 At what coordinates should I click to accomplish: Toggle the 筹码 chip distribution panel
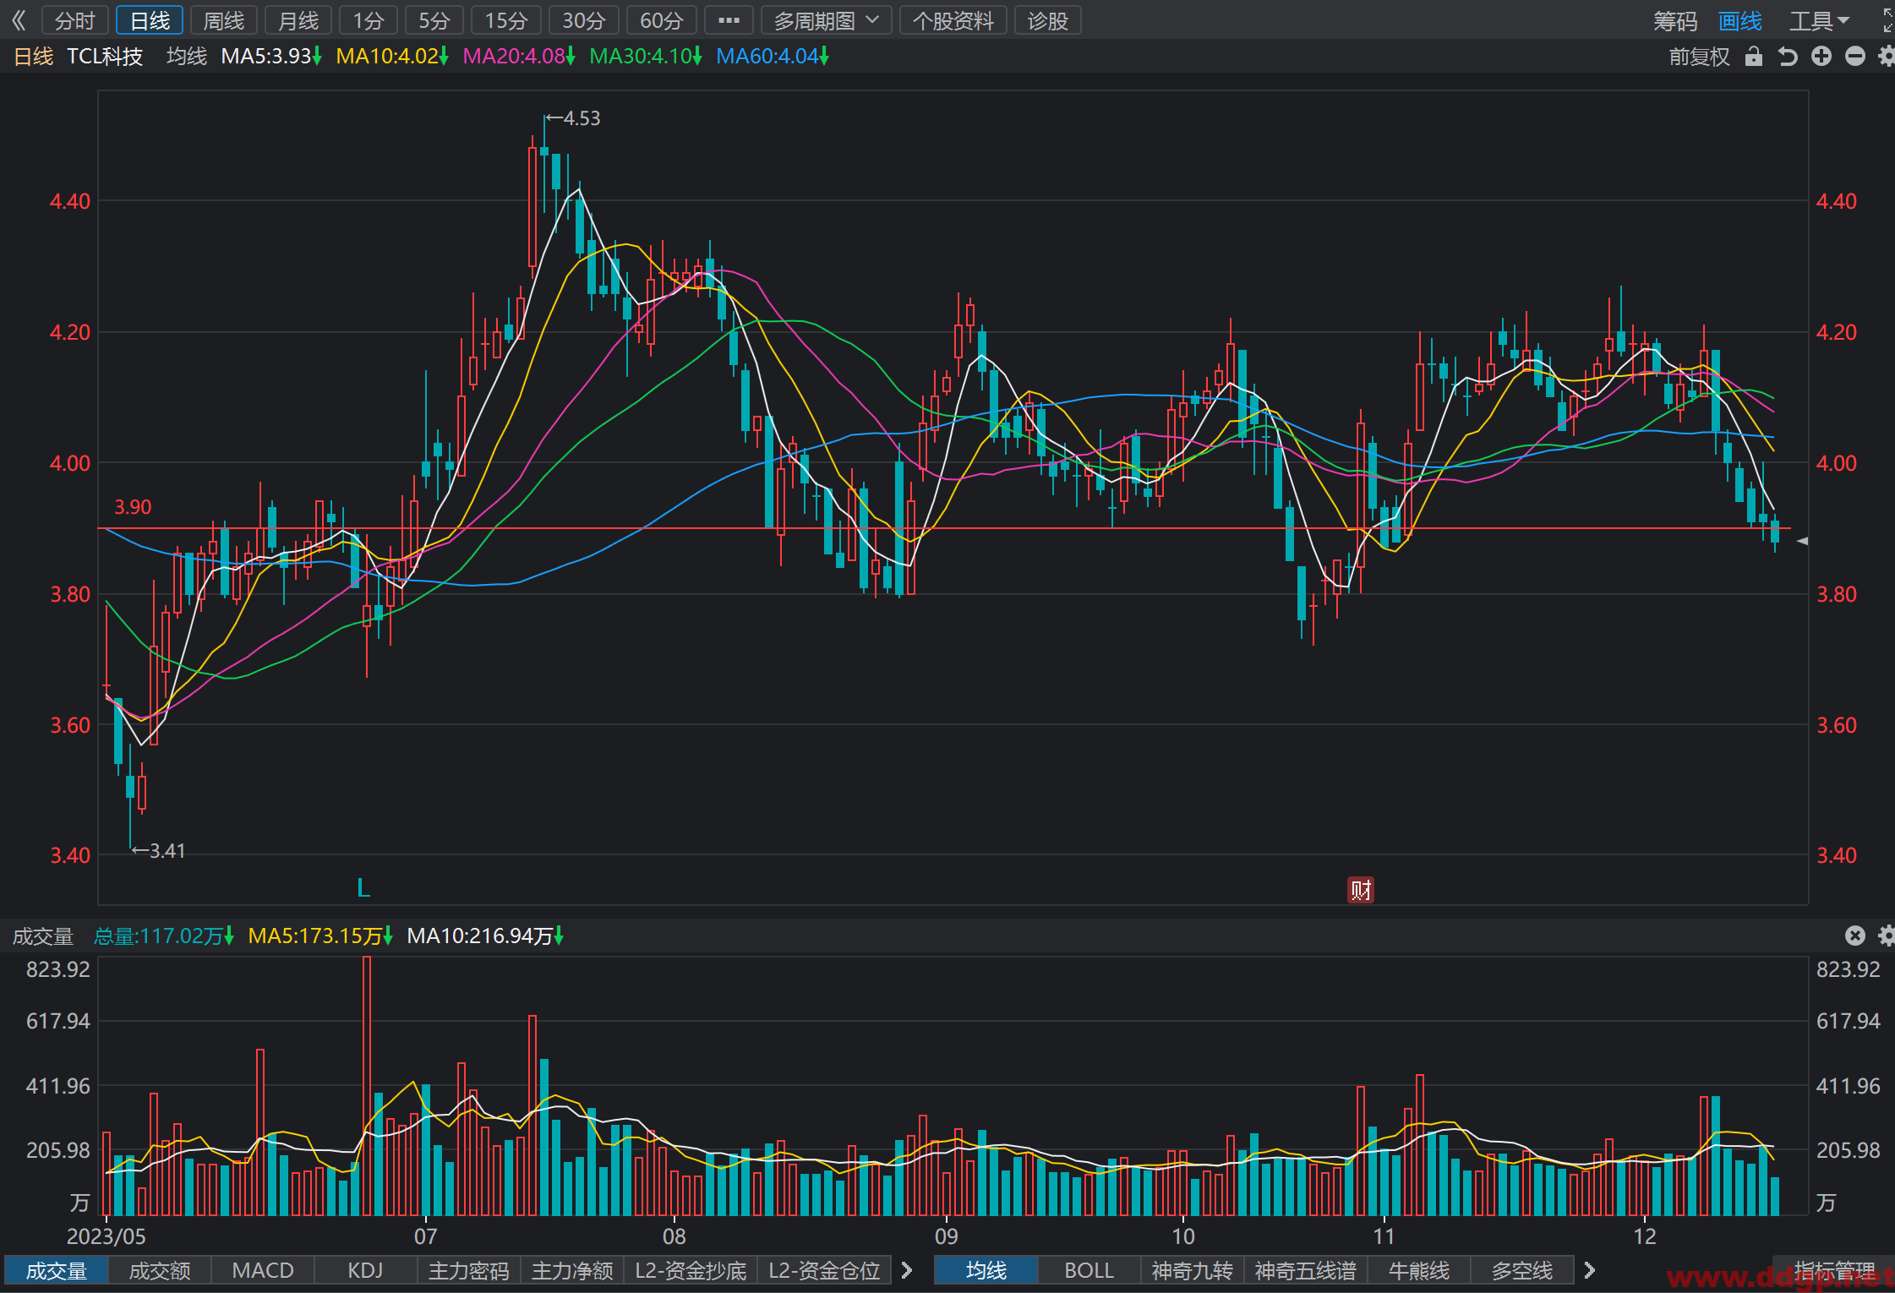(1675, 21)
